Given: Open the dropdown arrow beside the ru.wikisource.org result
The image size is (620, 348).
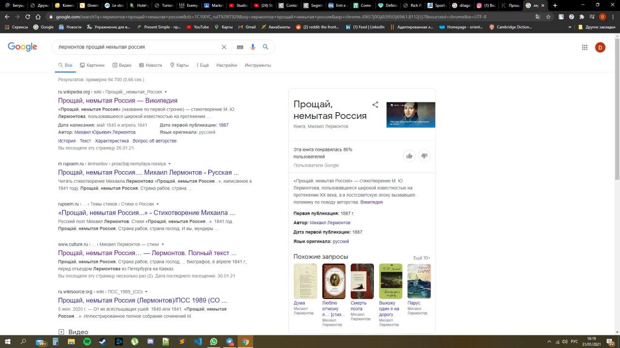Looking at the screenshot, I should [x=146, y=292].
